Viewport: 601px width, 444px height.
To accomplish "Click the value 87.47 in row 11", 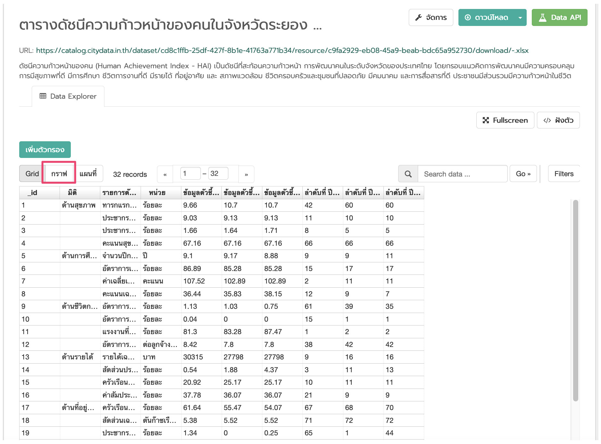I will tap(282, 332).
